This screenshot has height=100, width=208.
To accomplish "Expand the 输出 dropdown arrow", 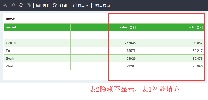I will (x=87, y=5).
